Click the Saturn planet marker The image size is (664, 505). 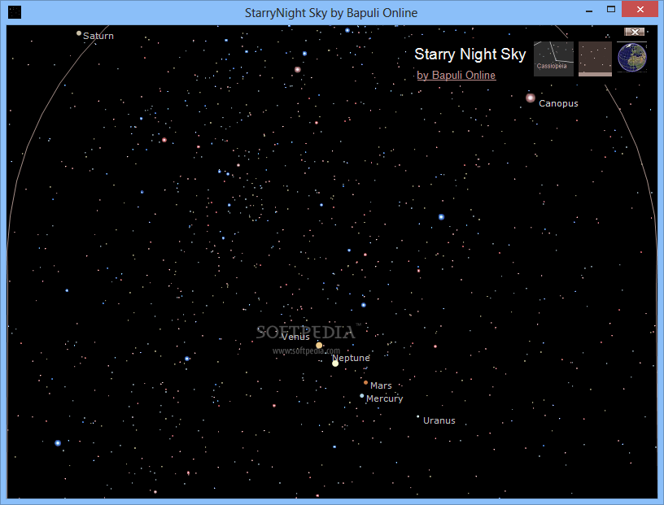tap(79, 33)
